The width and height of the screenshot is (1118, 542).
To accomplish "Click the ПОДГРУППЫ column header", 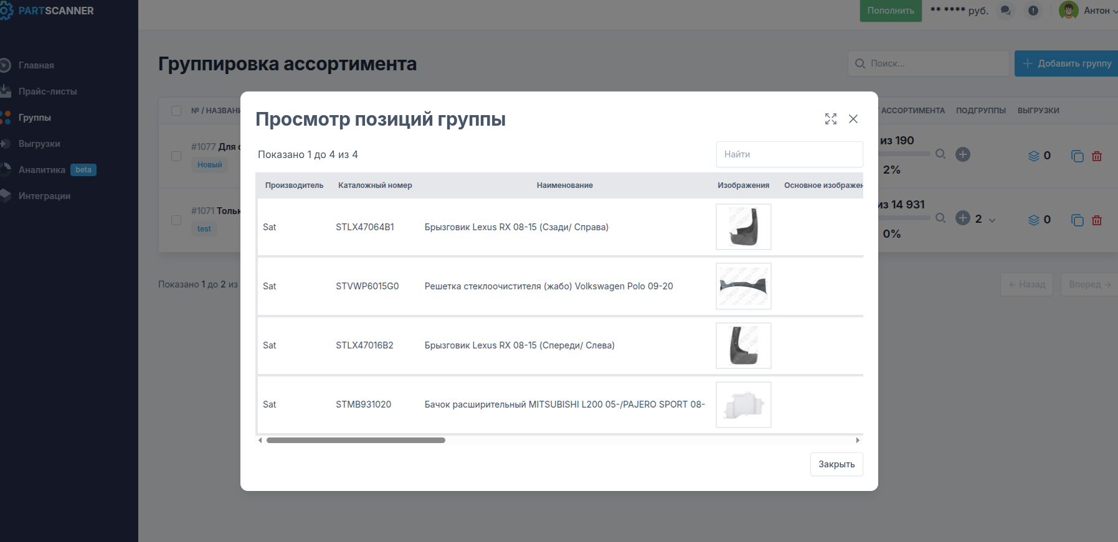I will point(981,111).
